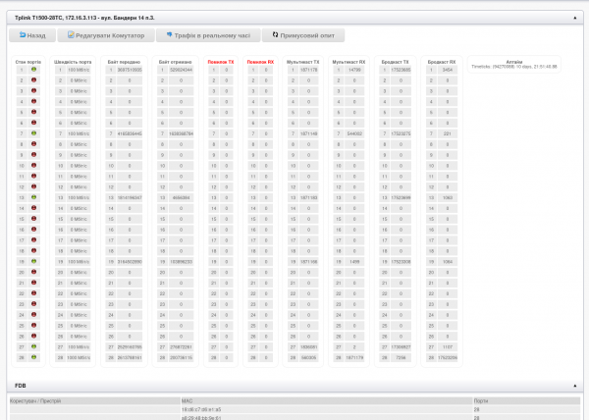This screenshot has height=420, width=589.
Task: Click port 13 green status icon
Action: pyautogui.click(x=33, y=196)
